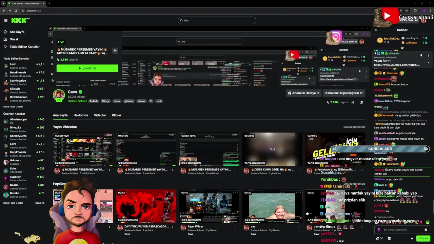Open LexHistoriae channel

(x=24, y=82)
